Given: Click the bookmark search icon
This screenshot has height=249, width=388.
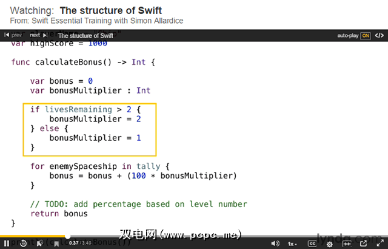Looking at the screenshot, I should pos(40,244).
